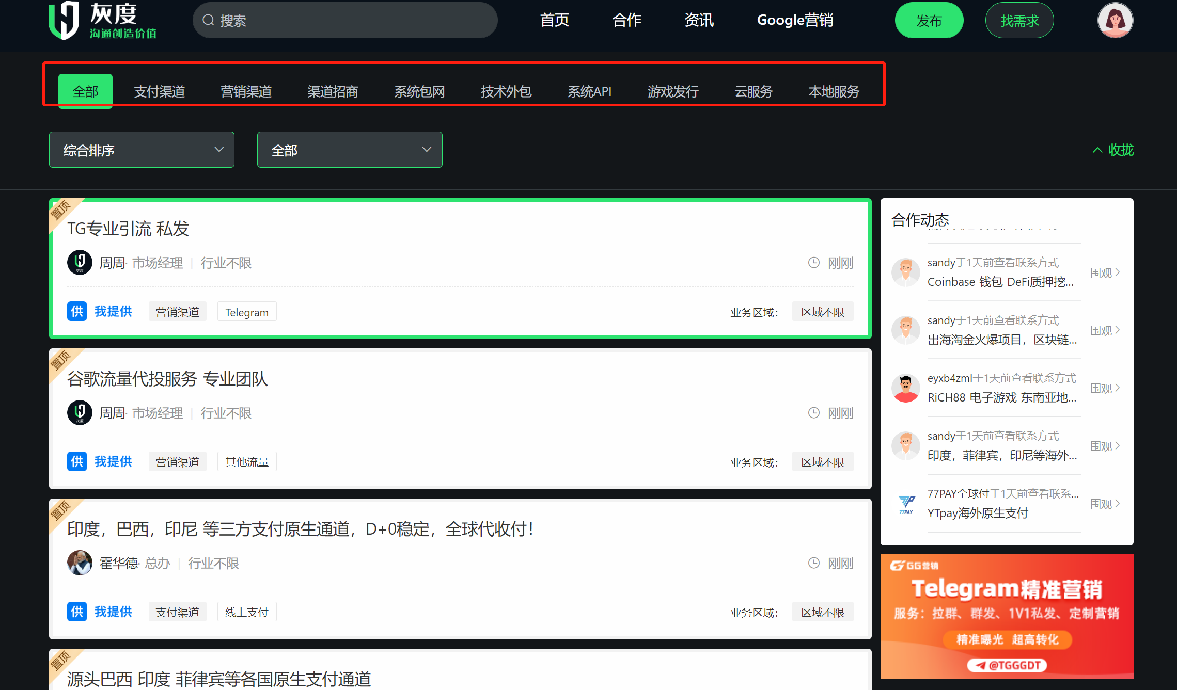Click the Telegram tag
Viewport: 1177px width, 690px height.
tap(247, 312)
